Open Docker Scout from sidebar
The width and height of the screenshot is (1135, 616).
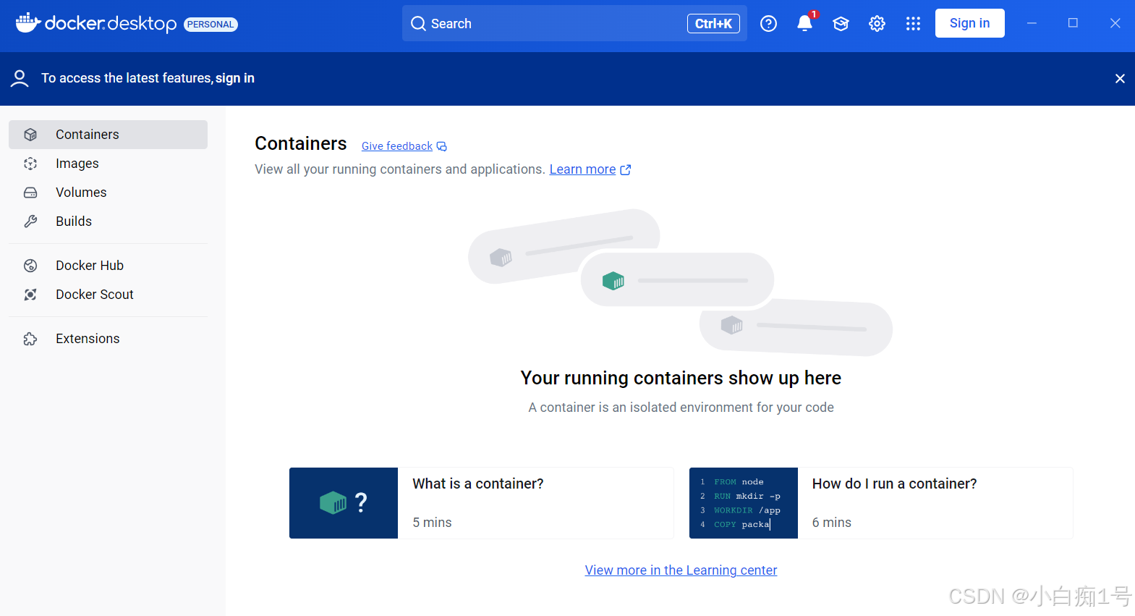(x=108, y=295)
